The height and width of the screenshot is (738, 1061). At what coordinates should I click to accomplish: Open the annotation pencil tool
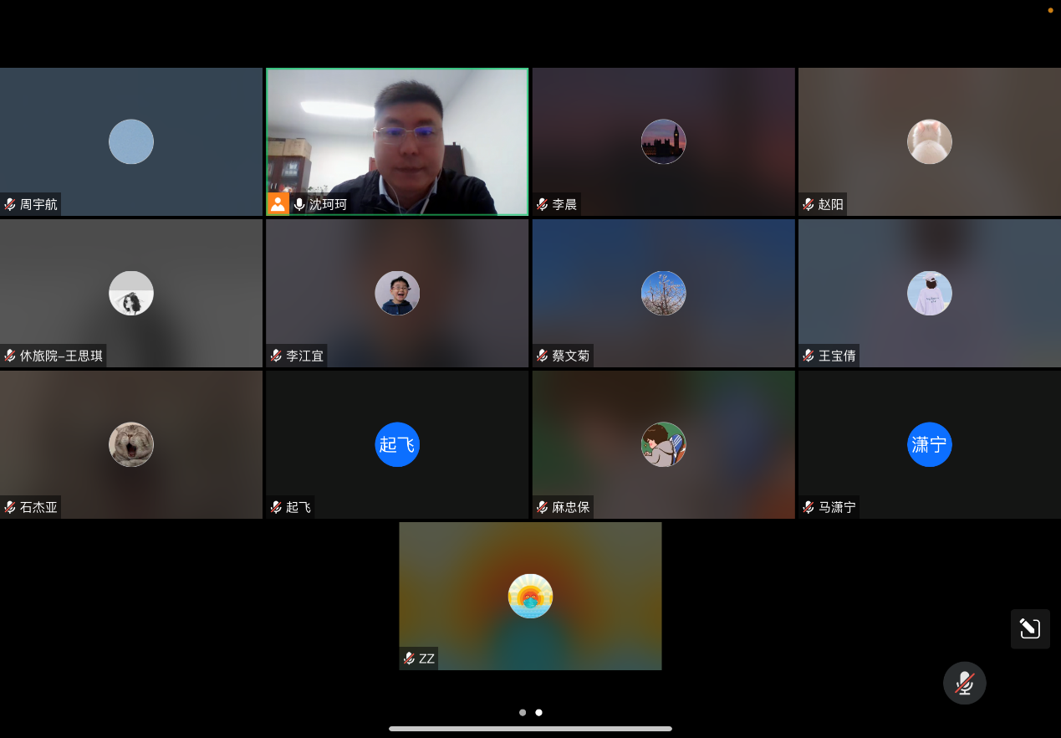[1029, 628]
